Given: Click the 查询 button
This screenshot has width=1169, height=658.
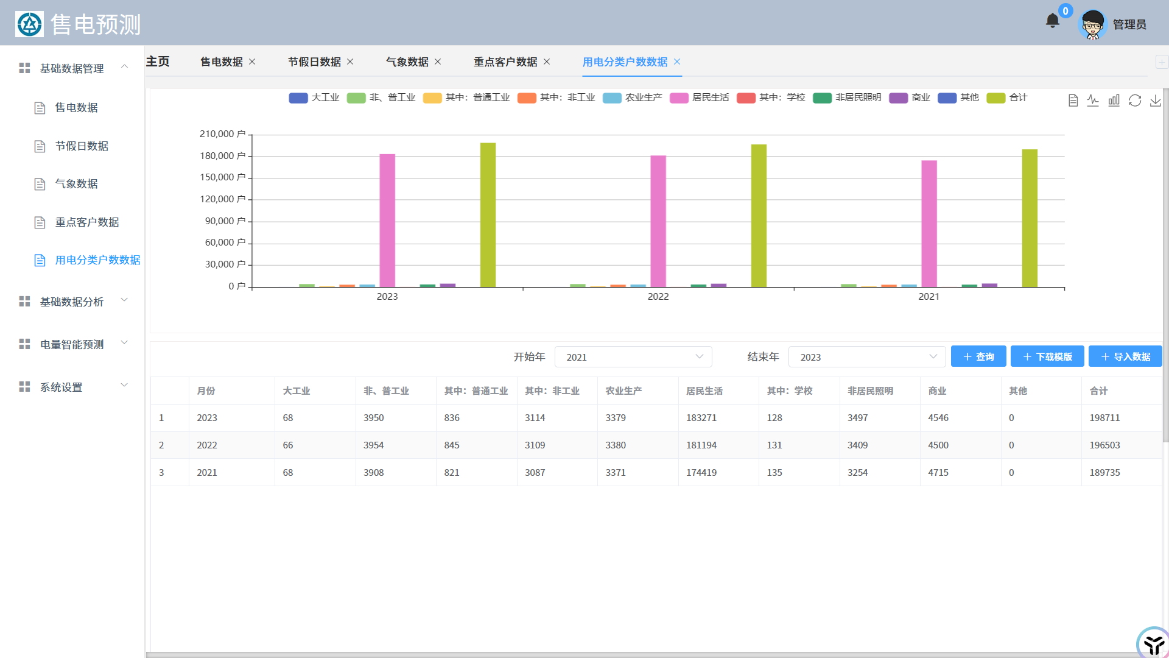Looking at the screenshot, I should tap(978, 356).
